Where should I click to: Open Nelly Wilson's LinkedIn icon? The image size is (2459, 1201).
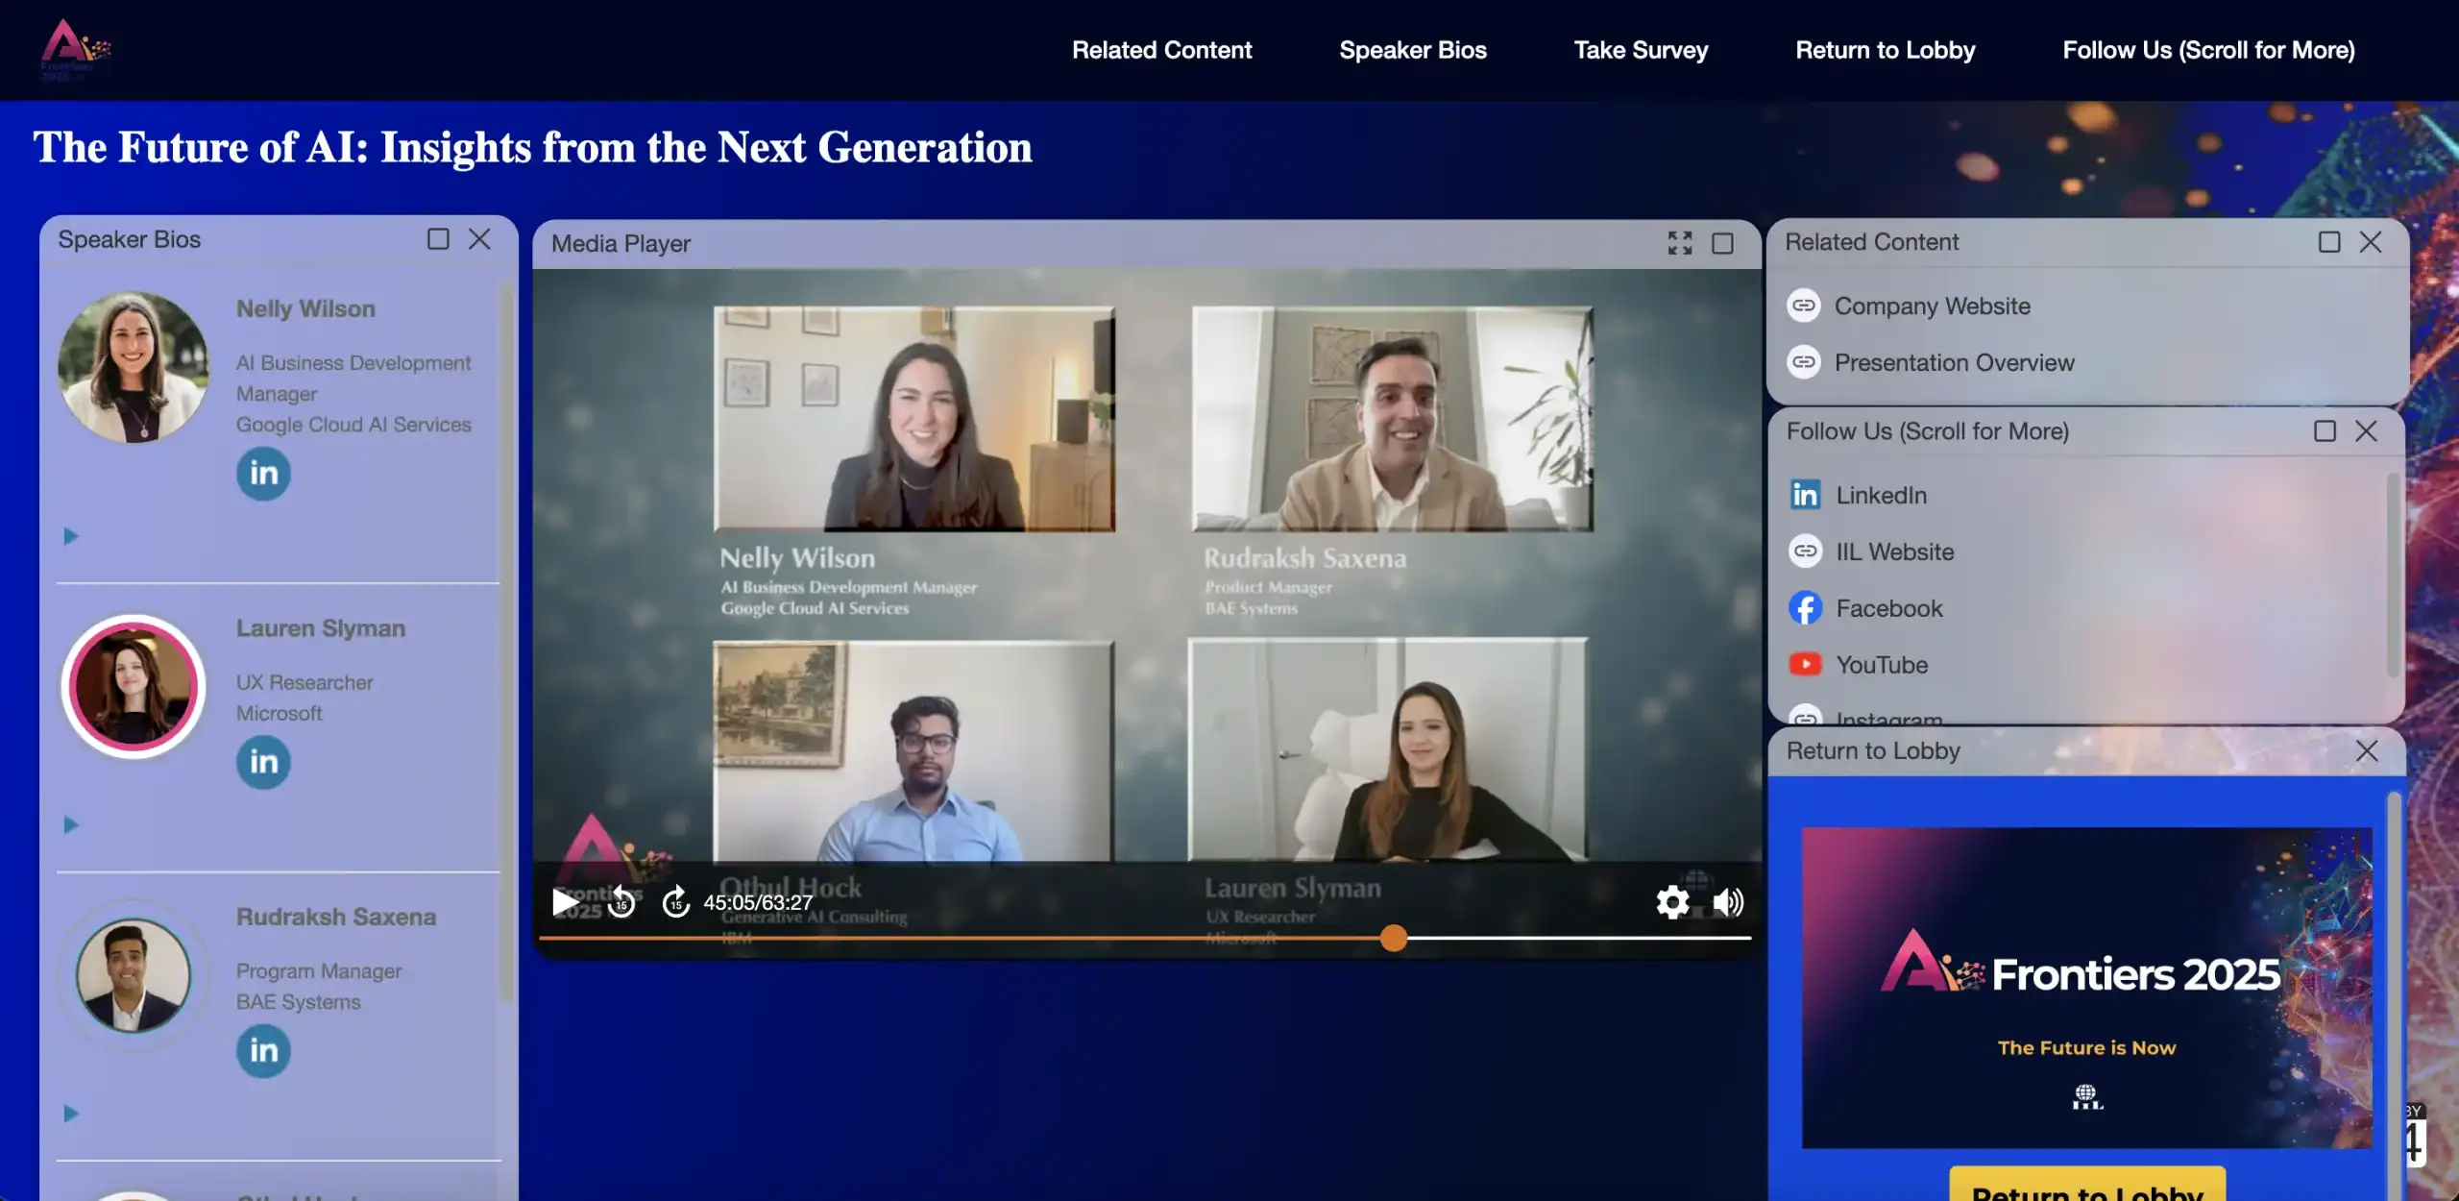pos(263,473)
